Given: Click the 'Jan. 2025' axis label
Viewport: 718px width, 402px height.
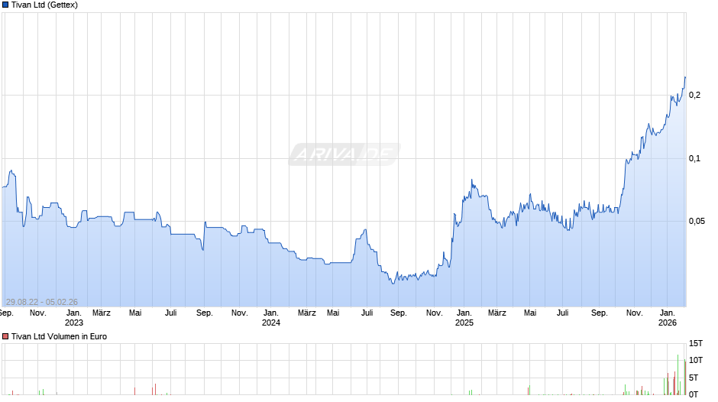Looking at the screenshot, I should point(464,318).
